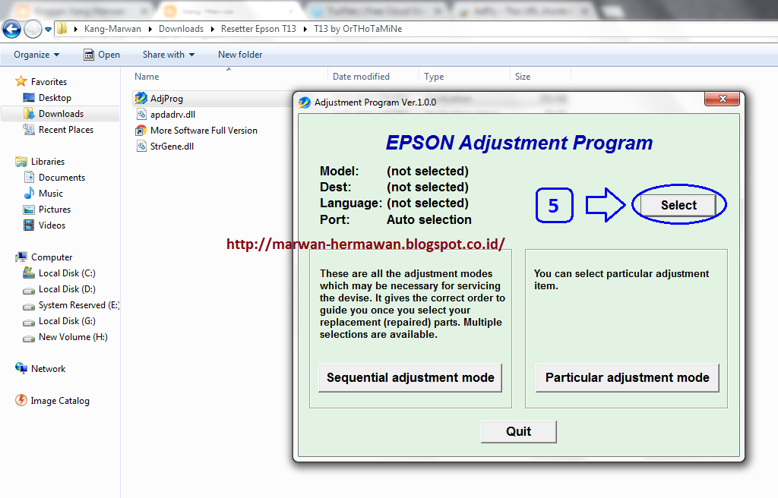Screen dimensions: 778x498
Task: Expand breadcrumb arrow after Resetter Epson T13
Action: click(305, 30)
